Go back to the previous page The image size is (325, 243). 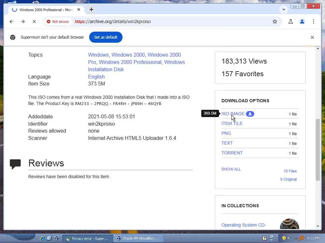[x=11, y=22]
